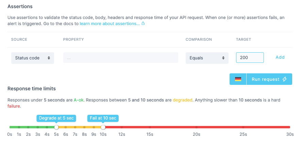The height and width of the screenshot is (147, 300).
Task: Click the Target value field showing 200
Action: [250, 58]
